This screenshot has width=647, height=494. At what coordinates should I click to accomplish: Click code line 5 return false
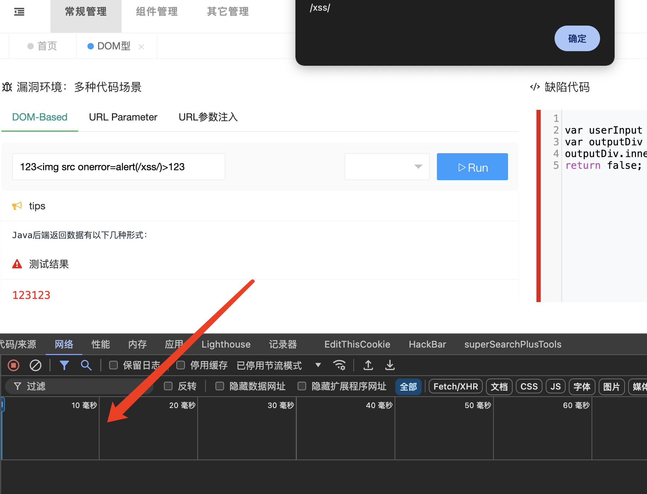pos(603,165)
